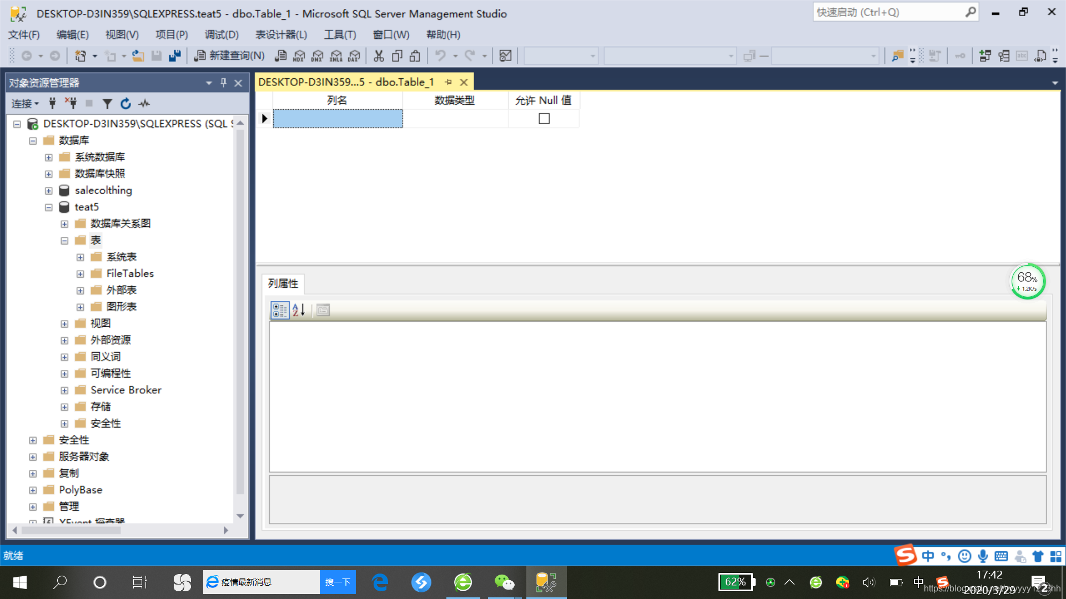Image resolution: width=1066 pixels, height=599 pixels.
Task: Open the 表设计器(L) menu
Action: click(x=281, y=34)
